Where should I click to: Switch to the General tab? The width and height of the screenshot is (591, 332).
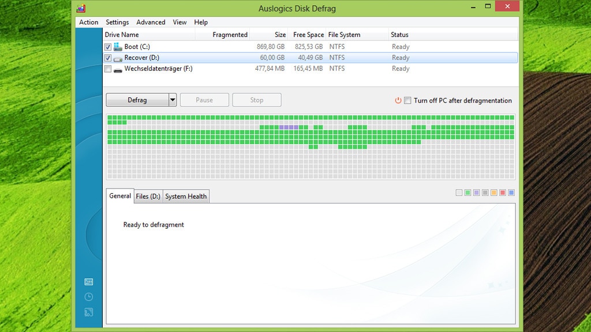120,196
